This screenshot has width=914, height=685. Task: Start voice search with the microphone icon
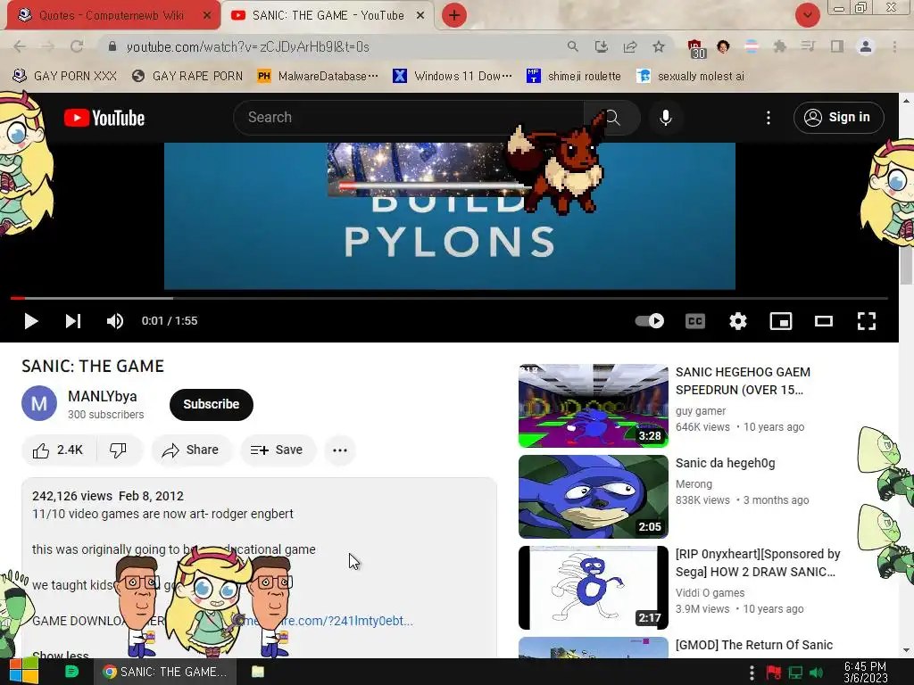click(665, 118)
